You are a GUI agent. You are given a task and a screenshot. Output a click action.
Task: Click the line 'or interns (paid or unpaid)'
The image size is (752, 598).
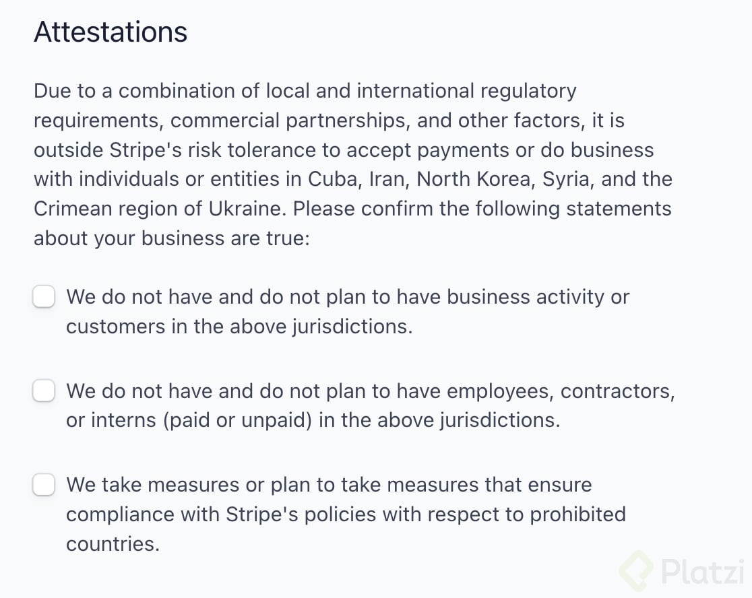313,420
